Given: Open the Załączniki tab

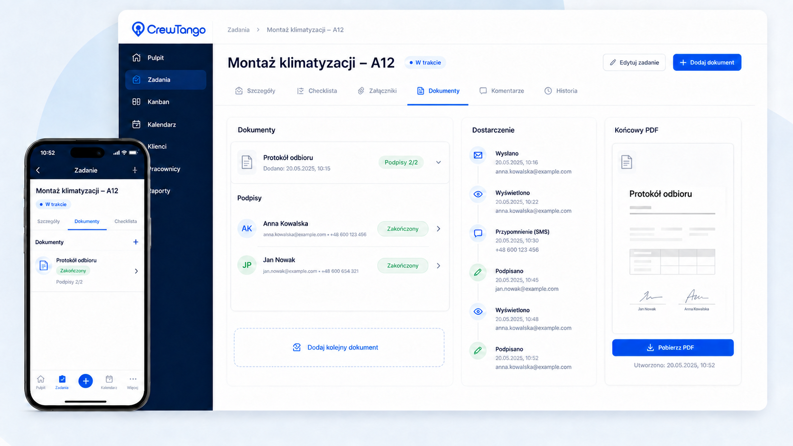Looking at the screenshot, I should tap(377, 91).
